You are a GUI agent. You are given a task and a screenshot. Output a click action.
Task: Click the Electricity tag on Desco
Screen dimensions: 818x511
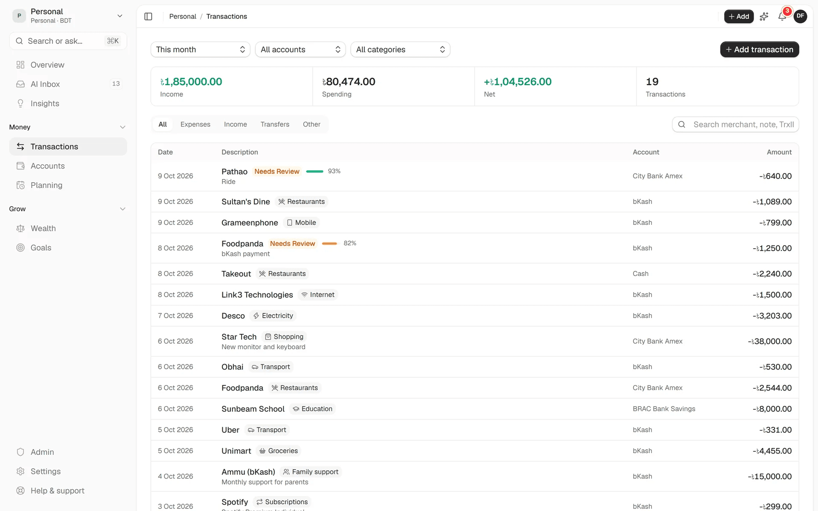(x=273, y=316)
